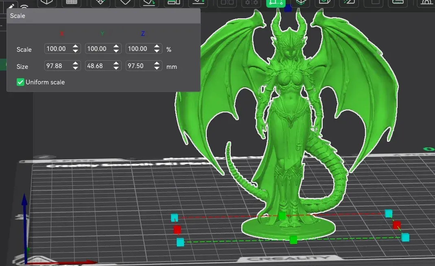Increase X Scale with its up arrow
The width and height of the screenshot is (435, 266).
[75, 46]
